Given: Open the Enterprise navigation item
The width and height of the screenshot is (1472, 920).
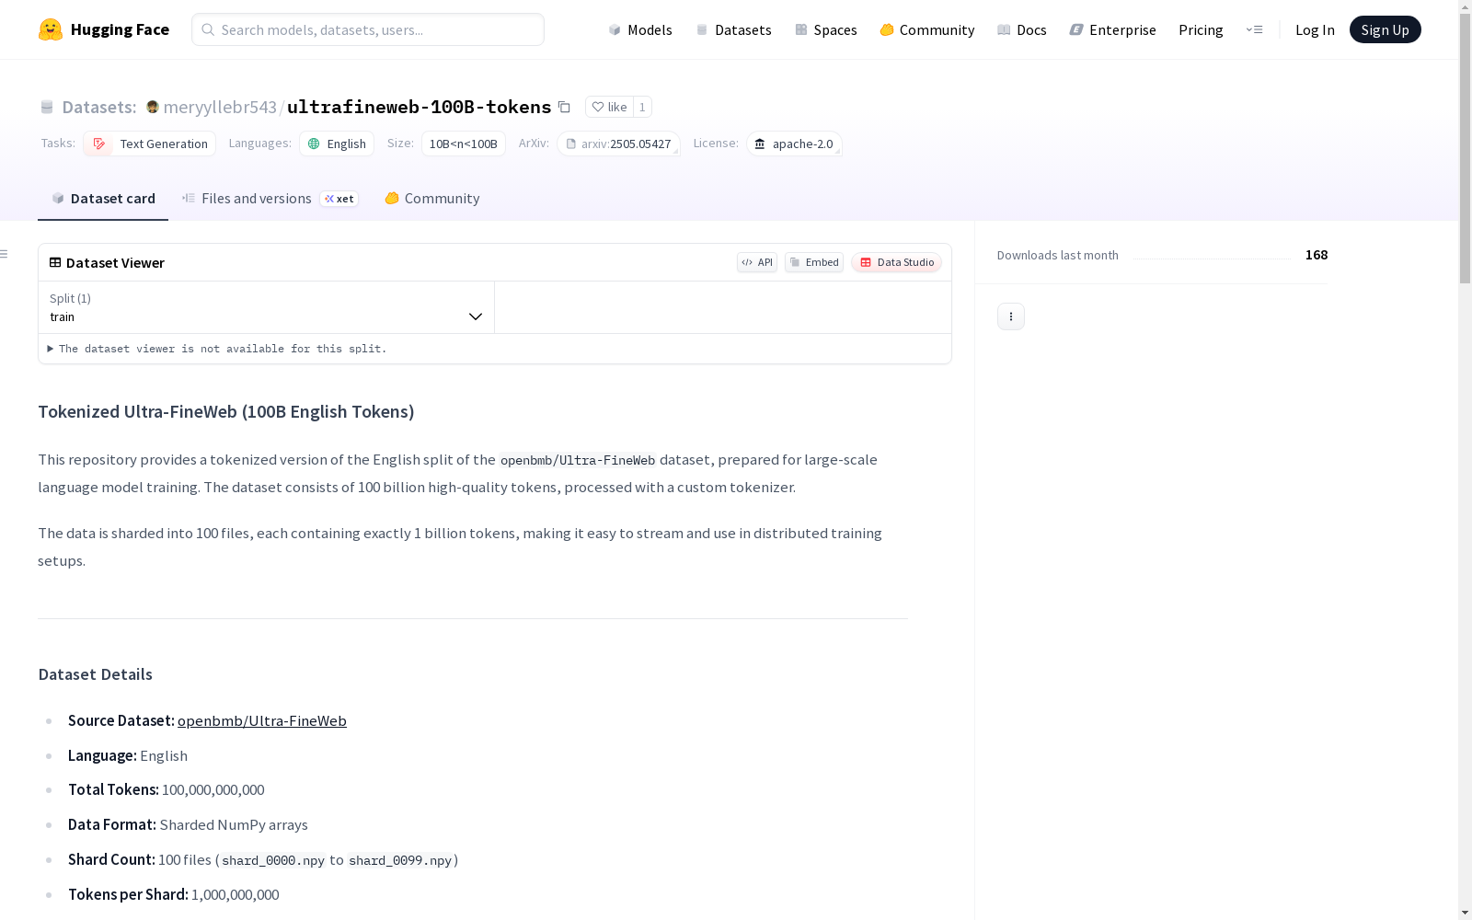Looking at the screenshot, I should [1113, 29].
